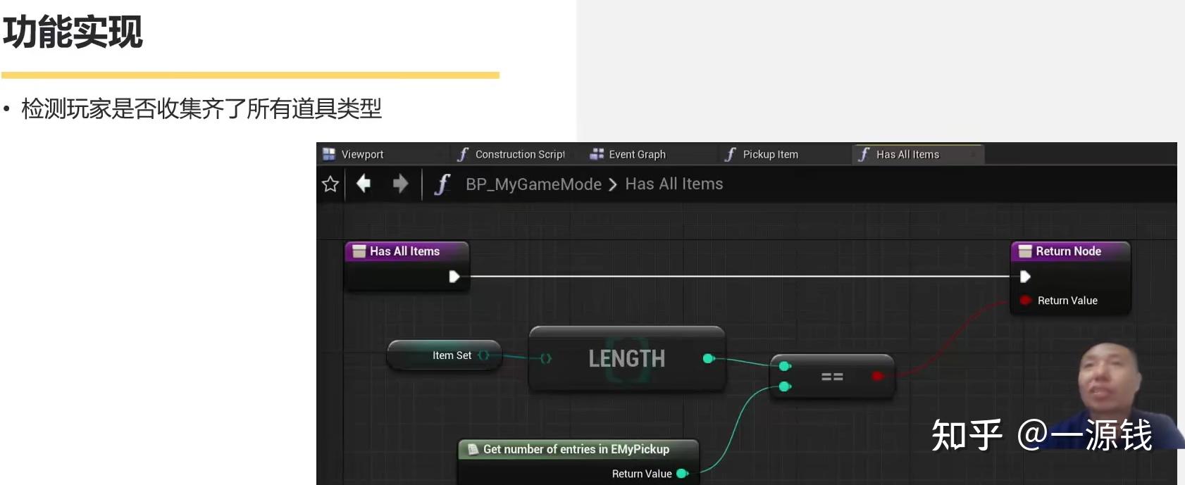
Task: Click the top input pin of equals node
Action: tap(785, 366)
